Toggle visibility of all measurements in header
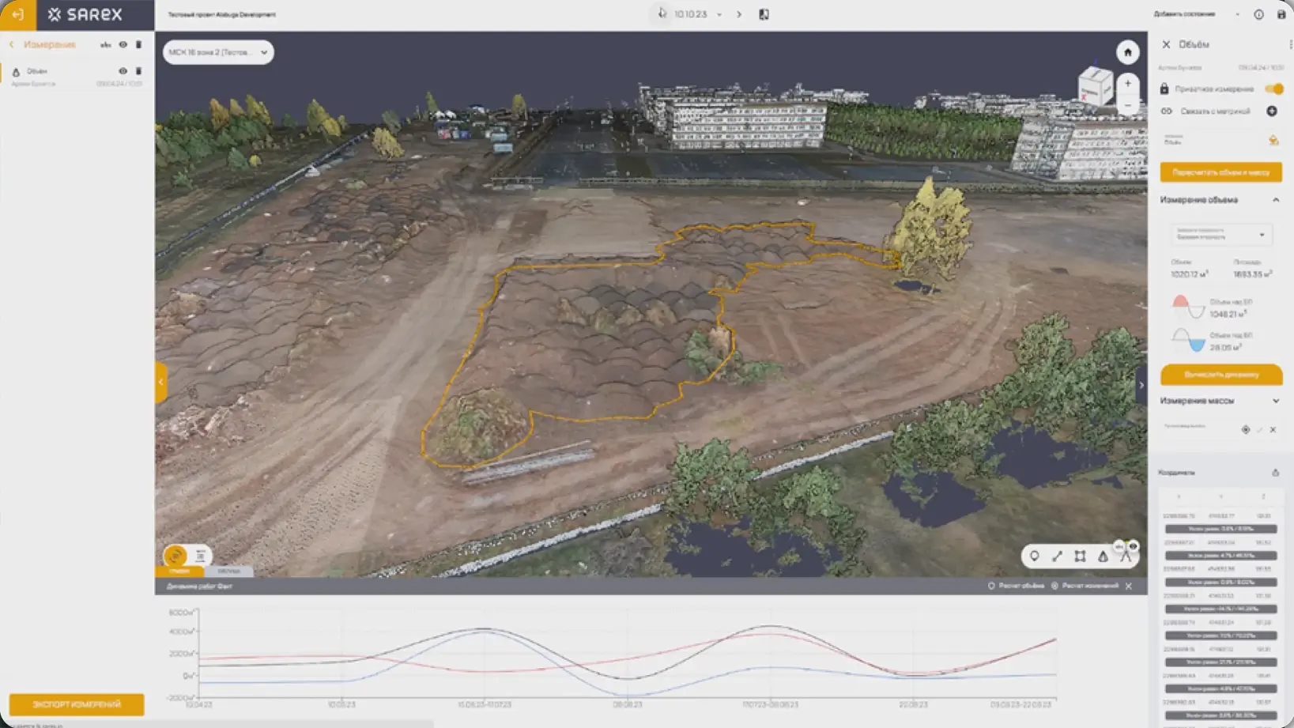 123,45
